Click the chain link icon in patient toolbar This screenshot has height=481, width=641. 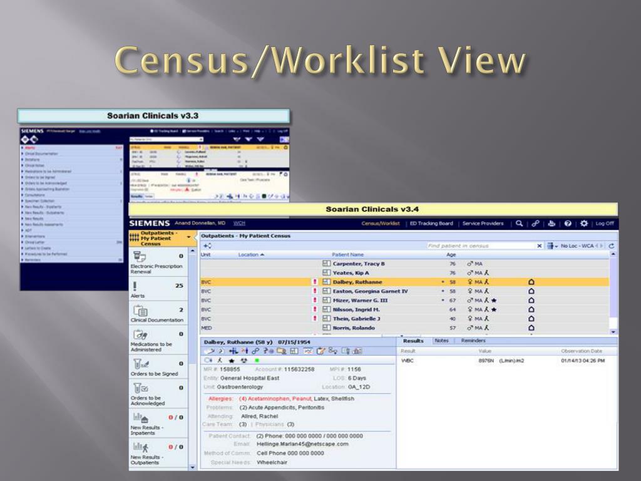255,351
